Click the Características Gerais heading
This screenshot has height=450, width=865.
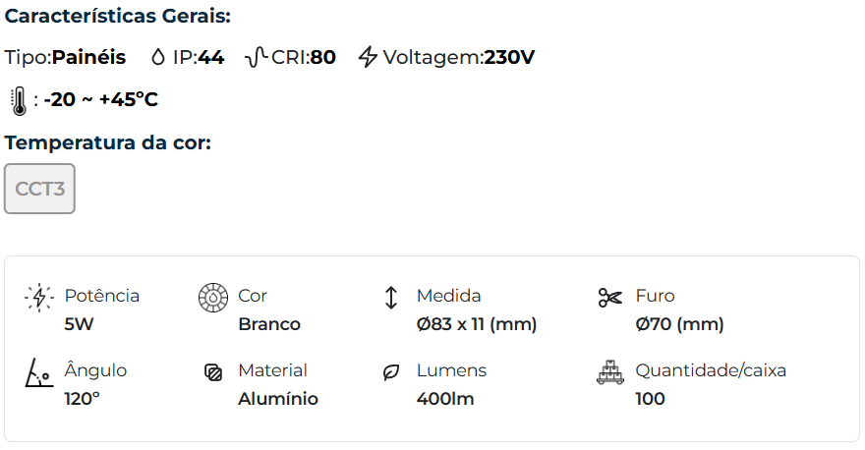(x=118, y=17)
